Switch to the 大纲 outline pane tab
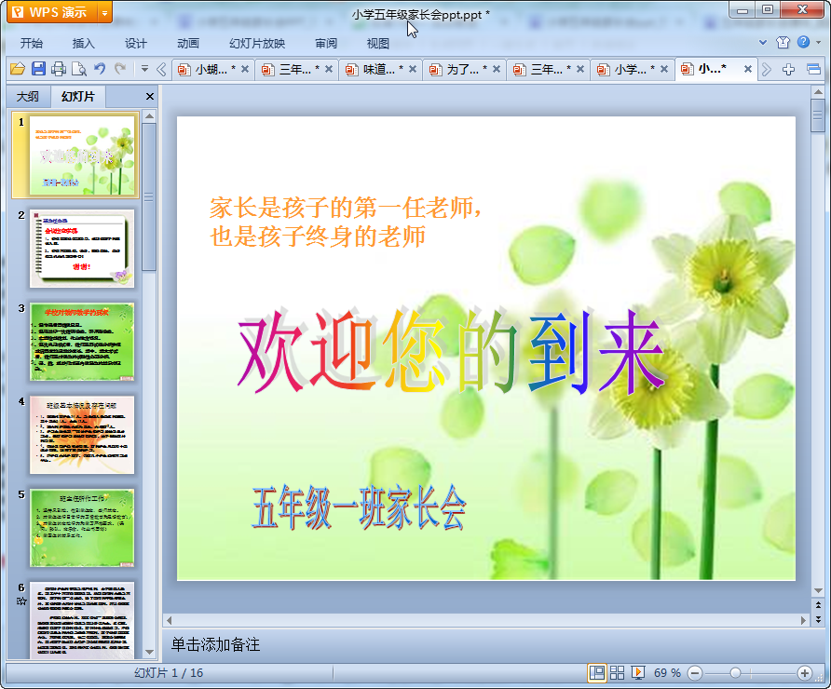The width and height of the screenshot is (831, 689). (x=28, y=97)
